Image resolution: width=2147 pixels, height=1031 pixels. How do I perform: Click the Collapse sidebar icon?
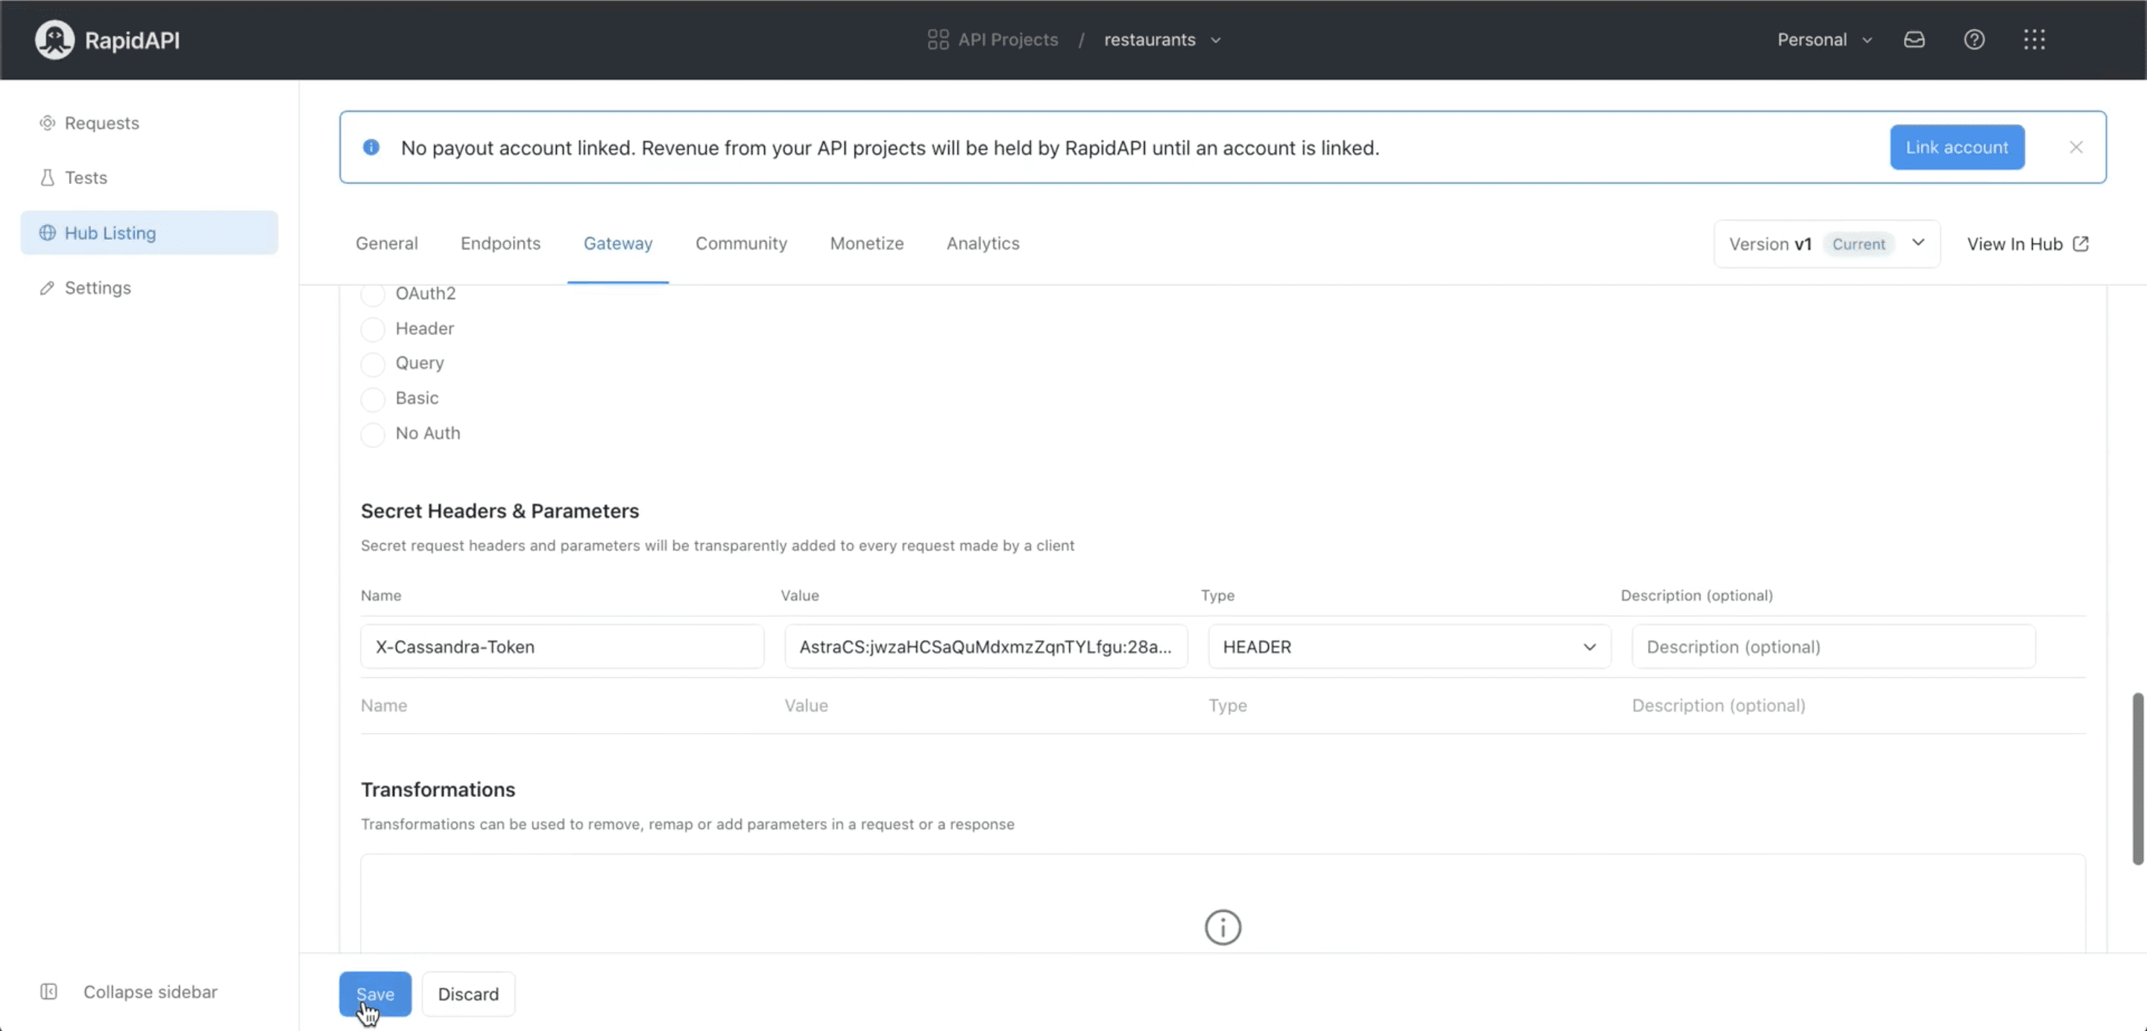48,991
